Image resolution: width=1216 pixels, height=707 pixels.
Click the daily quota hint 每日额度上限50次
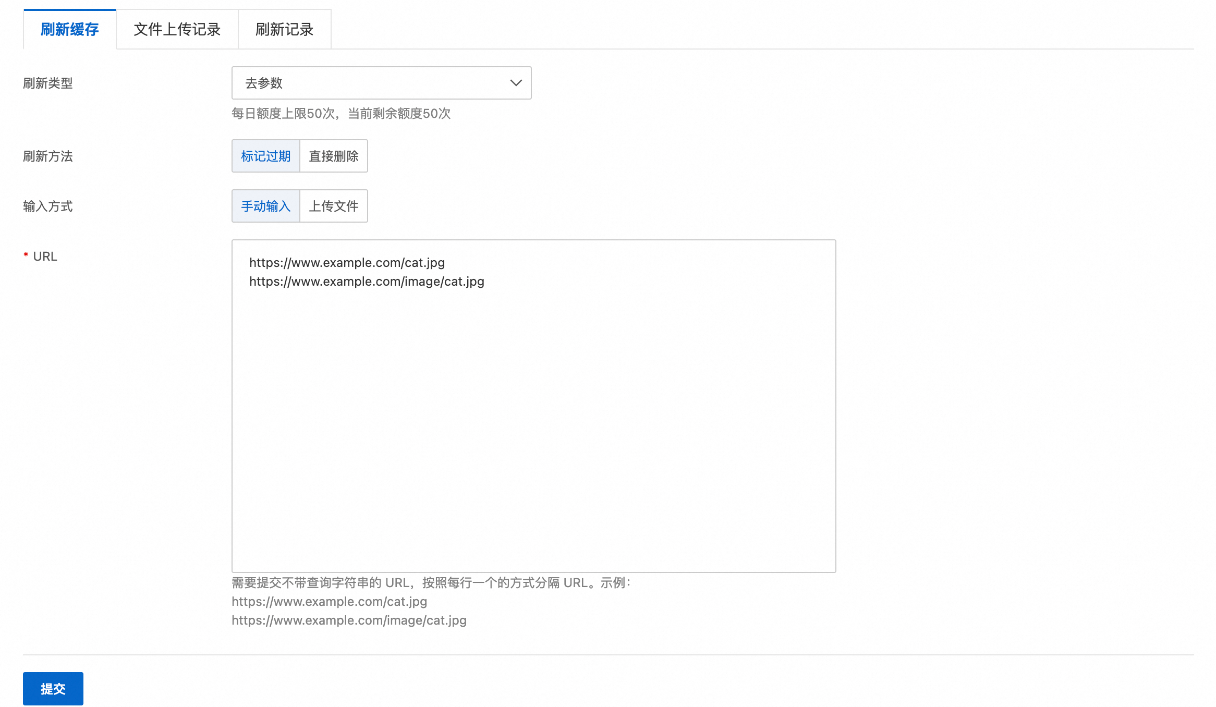341,114
